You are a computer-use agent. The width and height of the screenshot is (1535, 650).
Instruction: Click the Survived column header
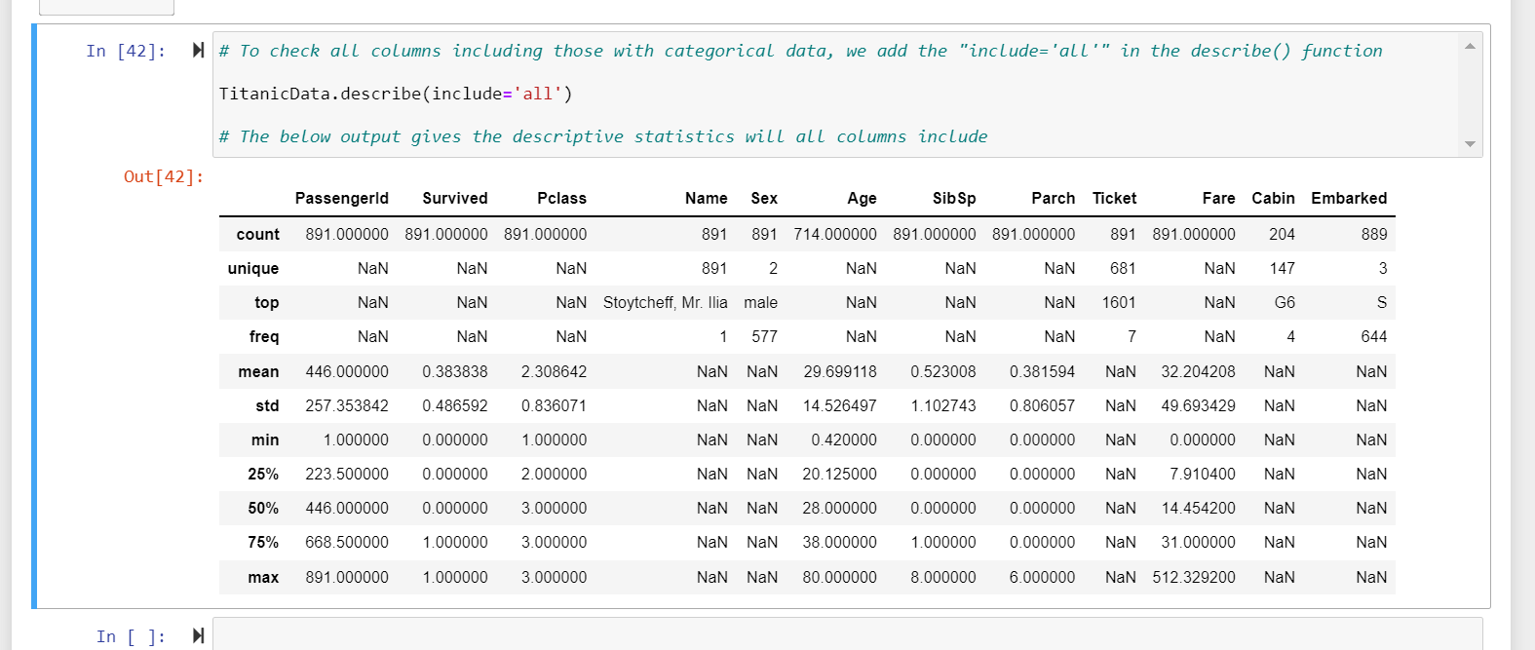click(455, 198)
